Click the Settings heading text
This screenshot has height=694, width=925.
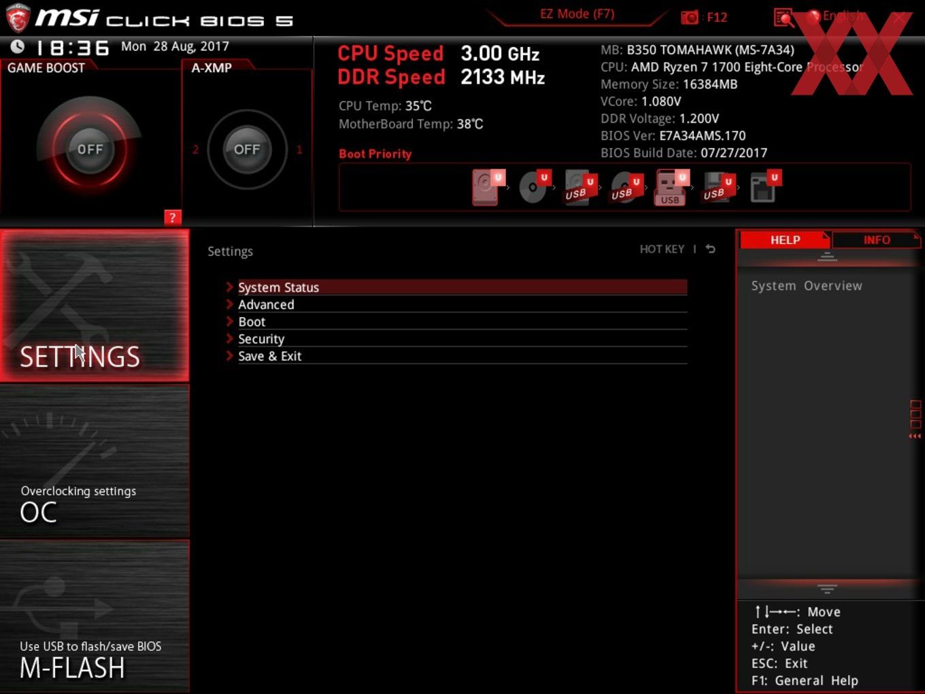(x=230, y=251)
